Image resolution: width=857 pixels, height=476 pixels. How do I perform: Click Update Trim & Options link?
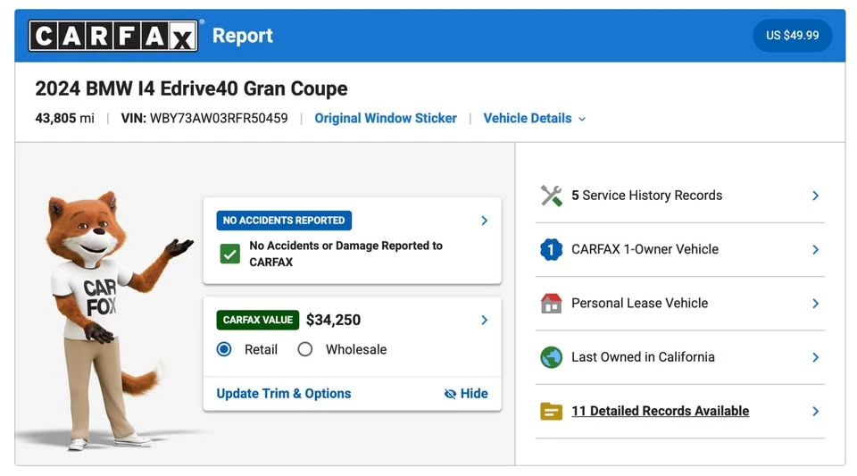(284, 394)
